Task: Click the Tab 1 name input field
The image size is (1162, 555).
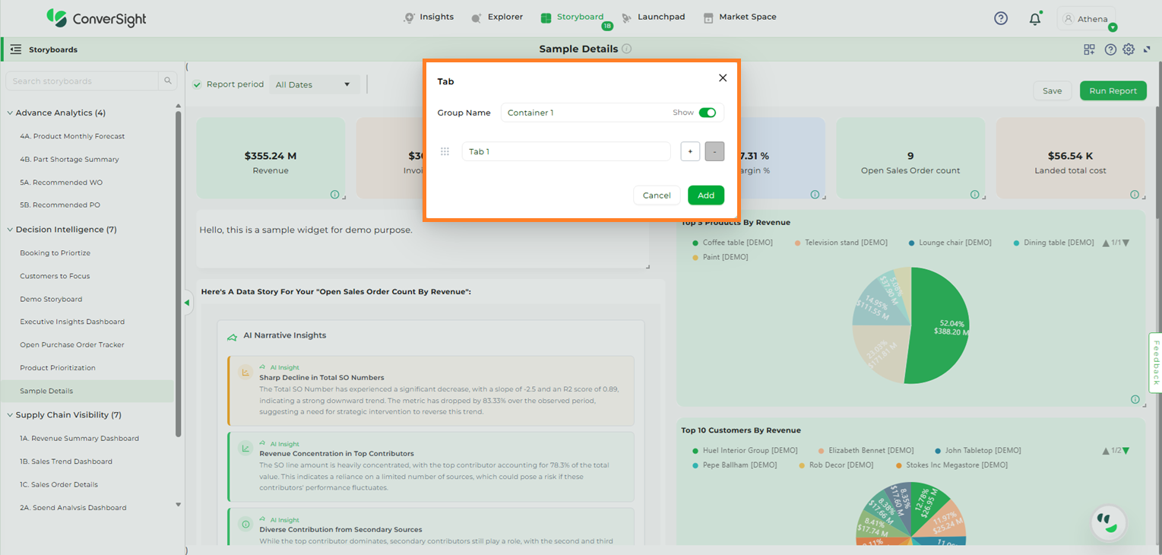Action: click(565, 151)
